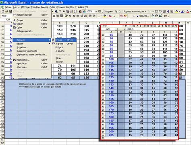The image size is (191, 145).
Task: Click the Control Toolbox hammer icon
Action: point(156,16)
